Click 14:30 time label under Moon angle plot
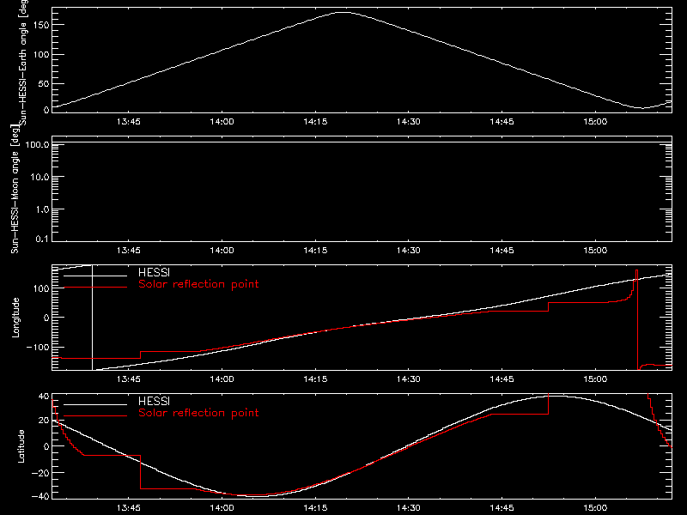 pos(409,251)
